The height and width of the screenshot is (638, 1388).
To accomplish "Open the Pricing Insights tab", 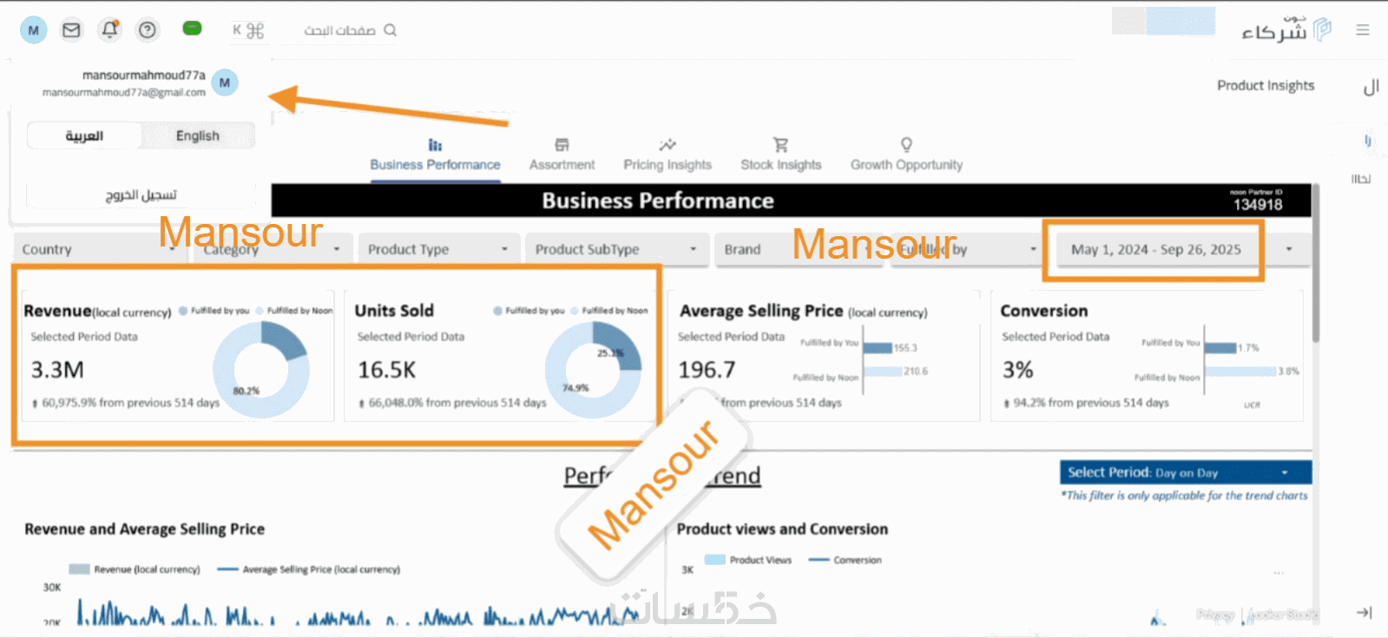I will (667, 155).
